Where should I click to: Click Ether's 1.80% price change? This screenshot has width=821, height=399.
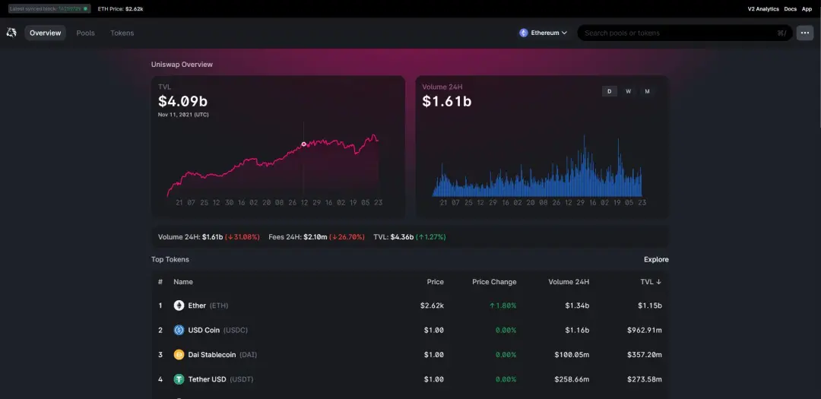(x=502, y=306)
